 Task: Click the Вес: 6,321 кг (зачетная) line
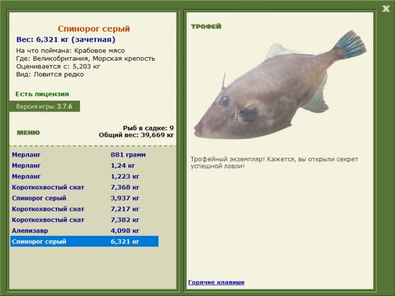pos(66,39)
